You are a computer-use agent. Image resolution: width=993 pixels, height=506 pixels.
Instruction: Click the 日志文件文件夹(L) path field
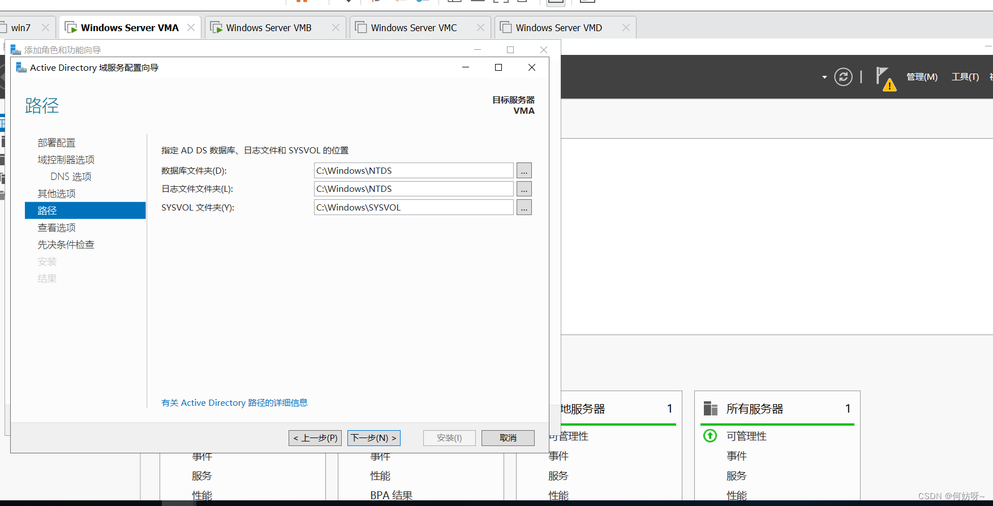(x=414, y=188)
